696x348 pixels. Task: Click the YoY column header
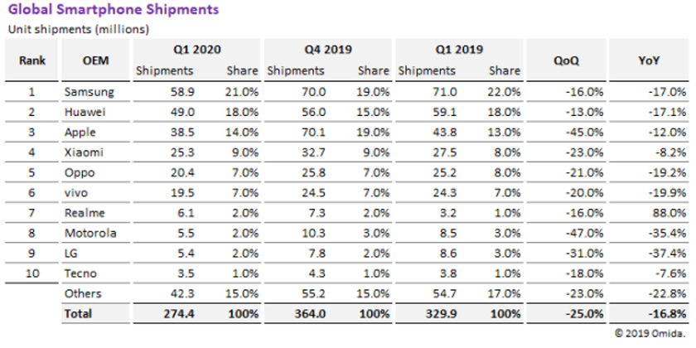(x=651, y=60)
